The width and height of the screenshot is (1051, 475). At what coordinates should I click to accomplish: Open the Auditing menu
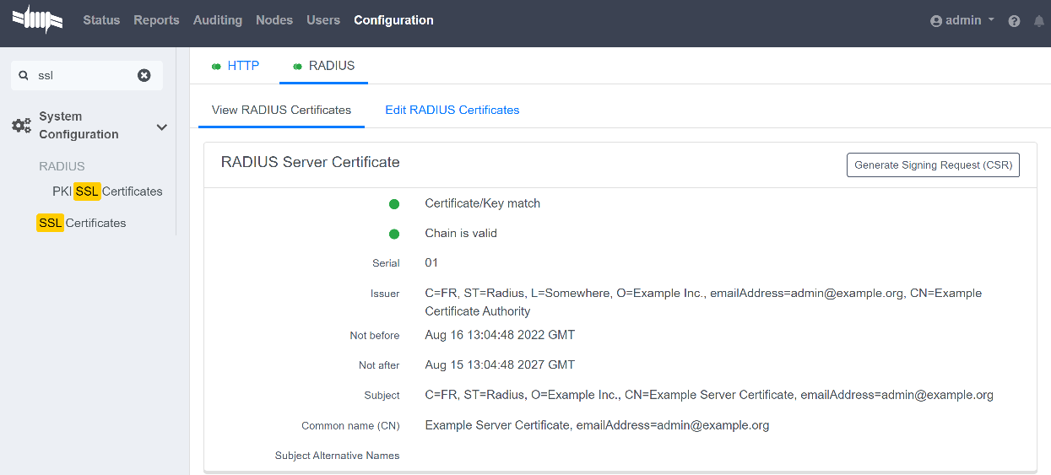(217, 20)
